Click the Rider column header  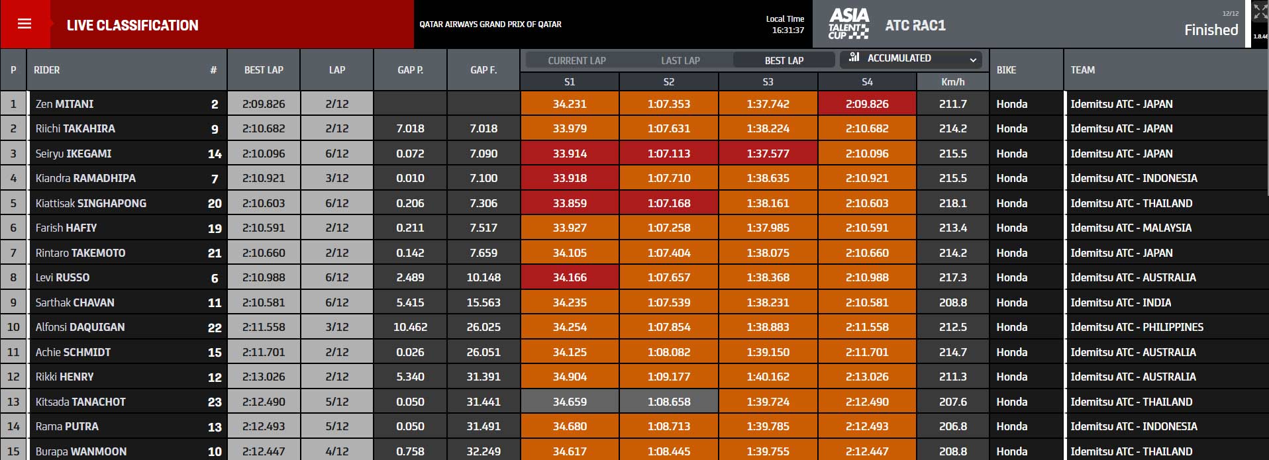pos(47,69)
